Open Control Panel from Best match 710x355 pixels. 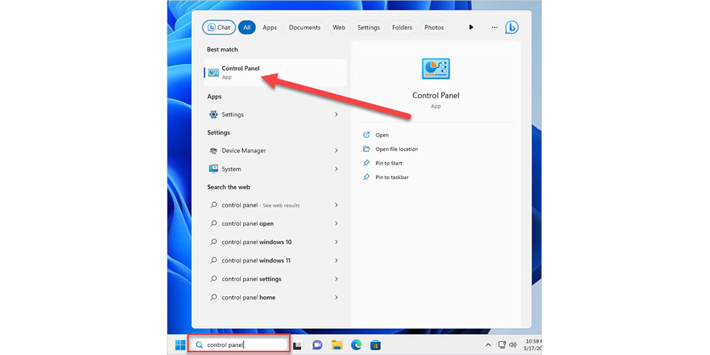pos(275,72)
